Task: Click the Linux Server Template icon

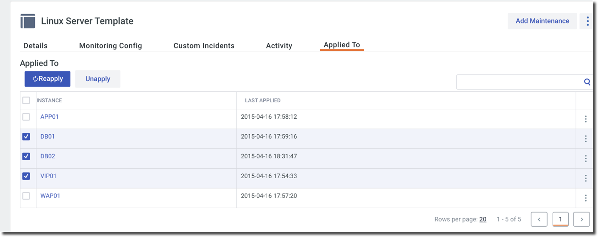Action: (28, 21)
